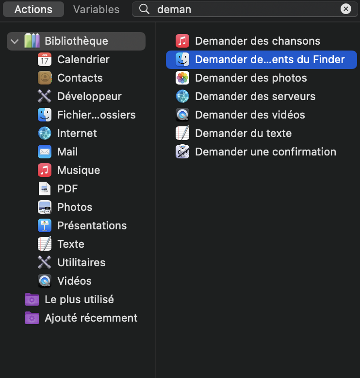Click inside the search field
The image size is (360, 378).
pyautogui.click(x=243, y=9)
